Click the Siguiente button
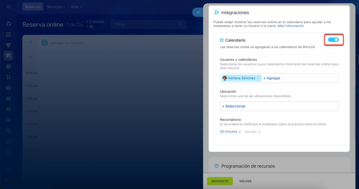The image size is (359, 189). coord(220,181)
